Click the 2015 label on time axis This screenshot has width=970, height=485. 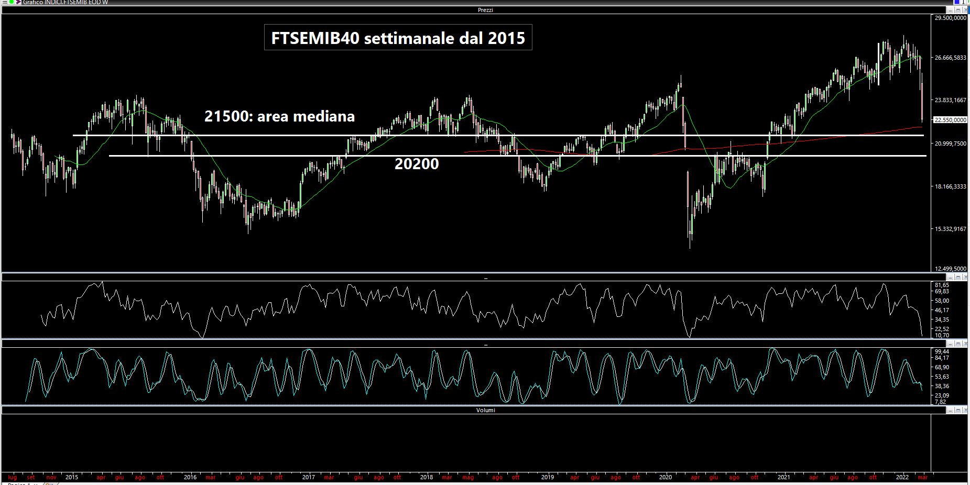72,477
